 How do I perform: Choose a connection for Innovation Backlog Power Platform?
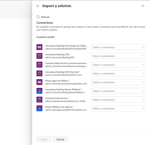(x=118, y=91)
